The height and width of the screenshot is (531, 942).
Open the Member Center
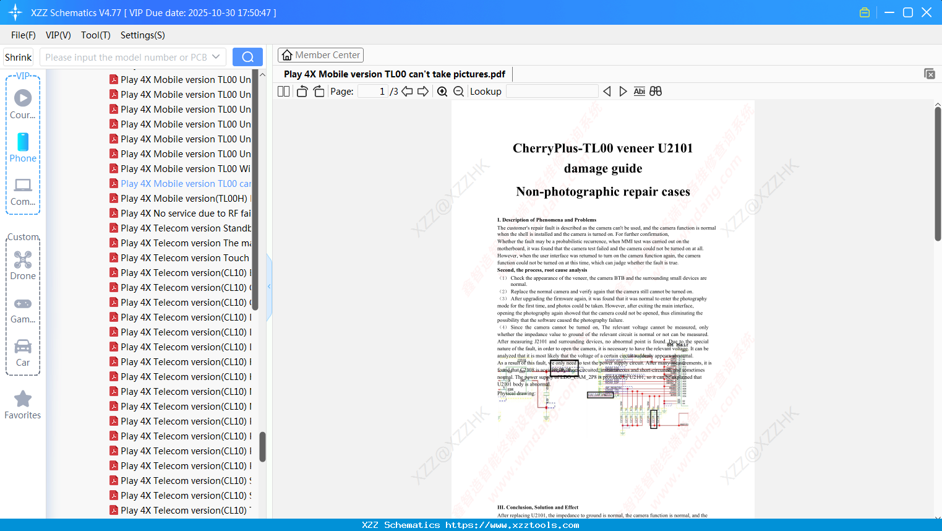point(320,55)
